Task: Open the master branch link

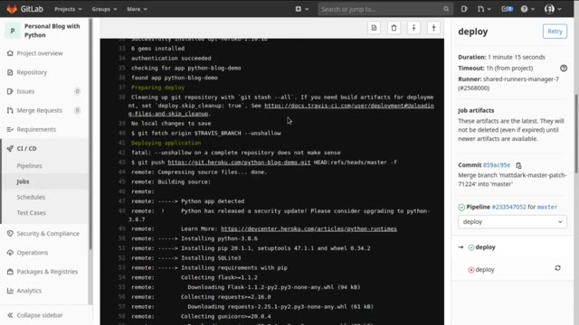Action: click(546, 207)
